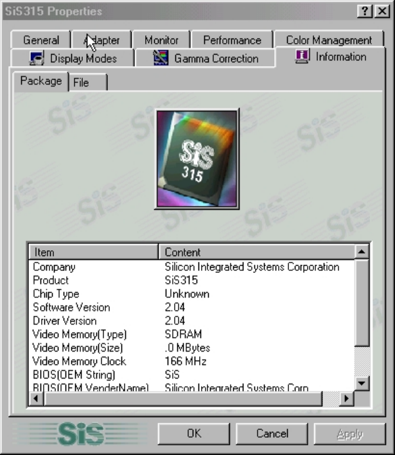Screen dimensions: 395x455
Task: Click the purple Information icon
Action: [303, 56]
